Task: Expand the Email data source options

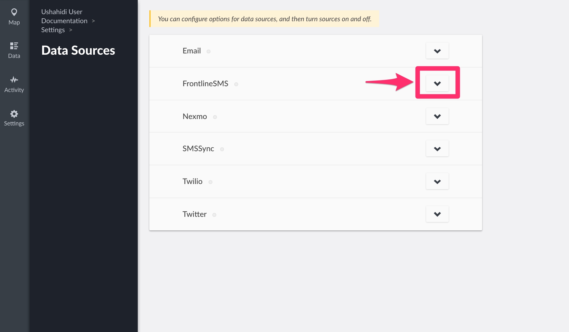Action: [437, 51]
